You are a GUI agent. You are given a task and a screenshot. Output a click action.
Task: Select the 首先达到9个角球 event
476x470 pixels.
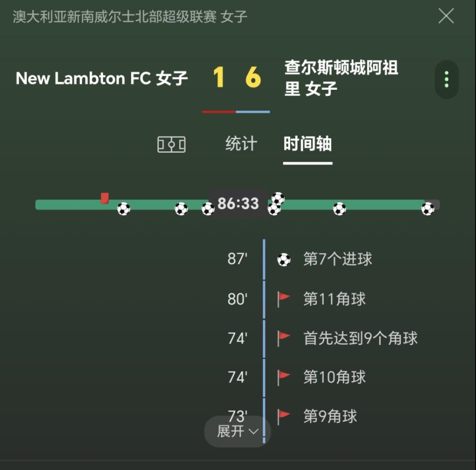360,338
